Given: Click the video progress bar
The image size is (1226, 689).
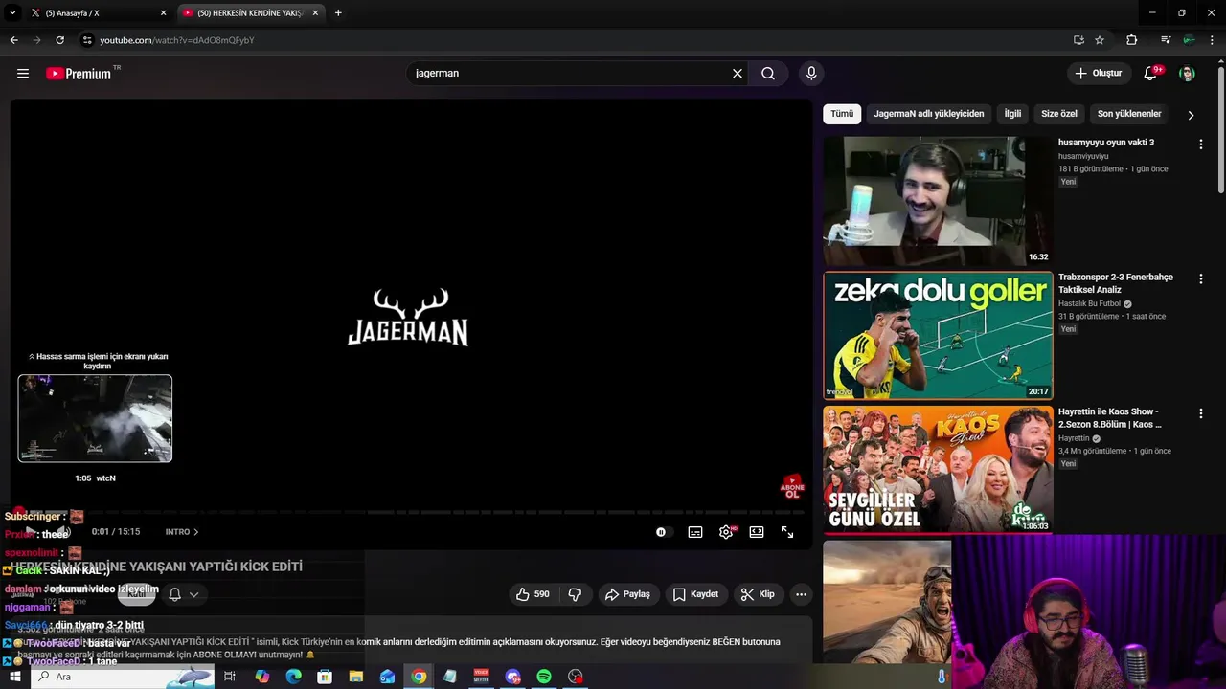Looking at the screenshot, I should pos(411,513).
